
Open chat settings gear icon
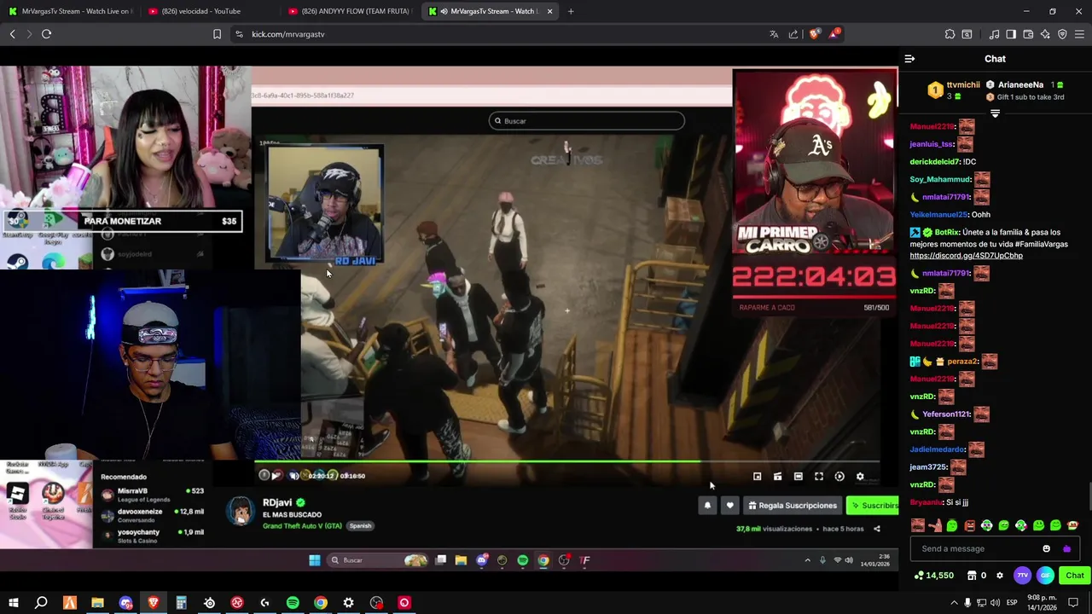pos(1000,576)
